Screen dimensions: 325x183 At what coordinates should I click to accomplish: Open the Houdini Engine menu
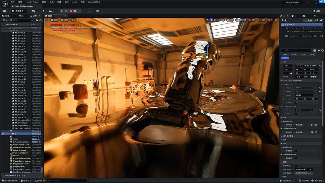(32, 2)
